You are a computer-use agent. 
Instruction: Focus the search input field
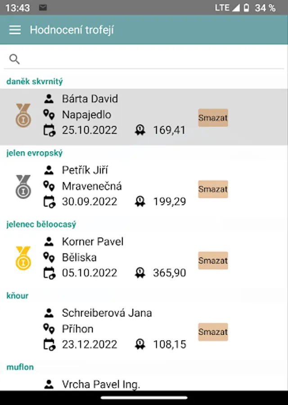pyautogui.click(x=148, y=59)
